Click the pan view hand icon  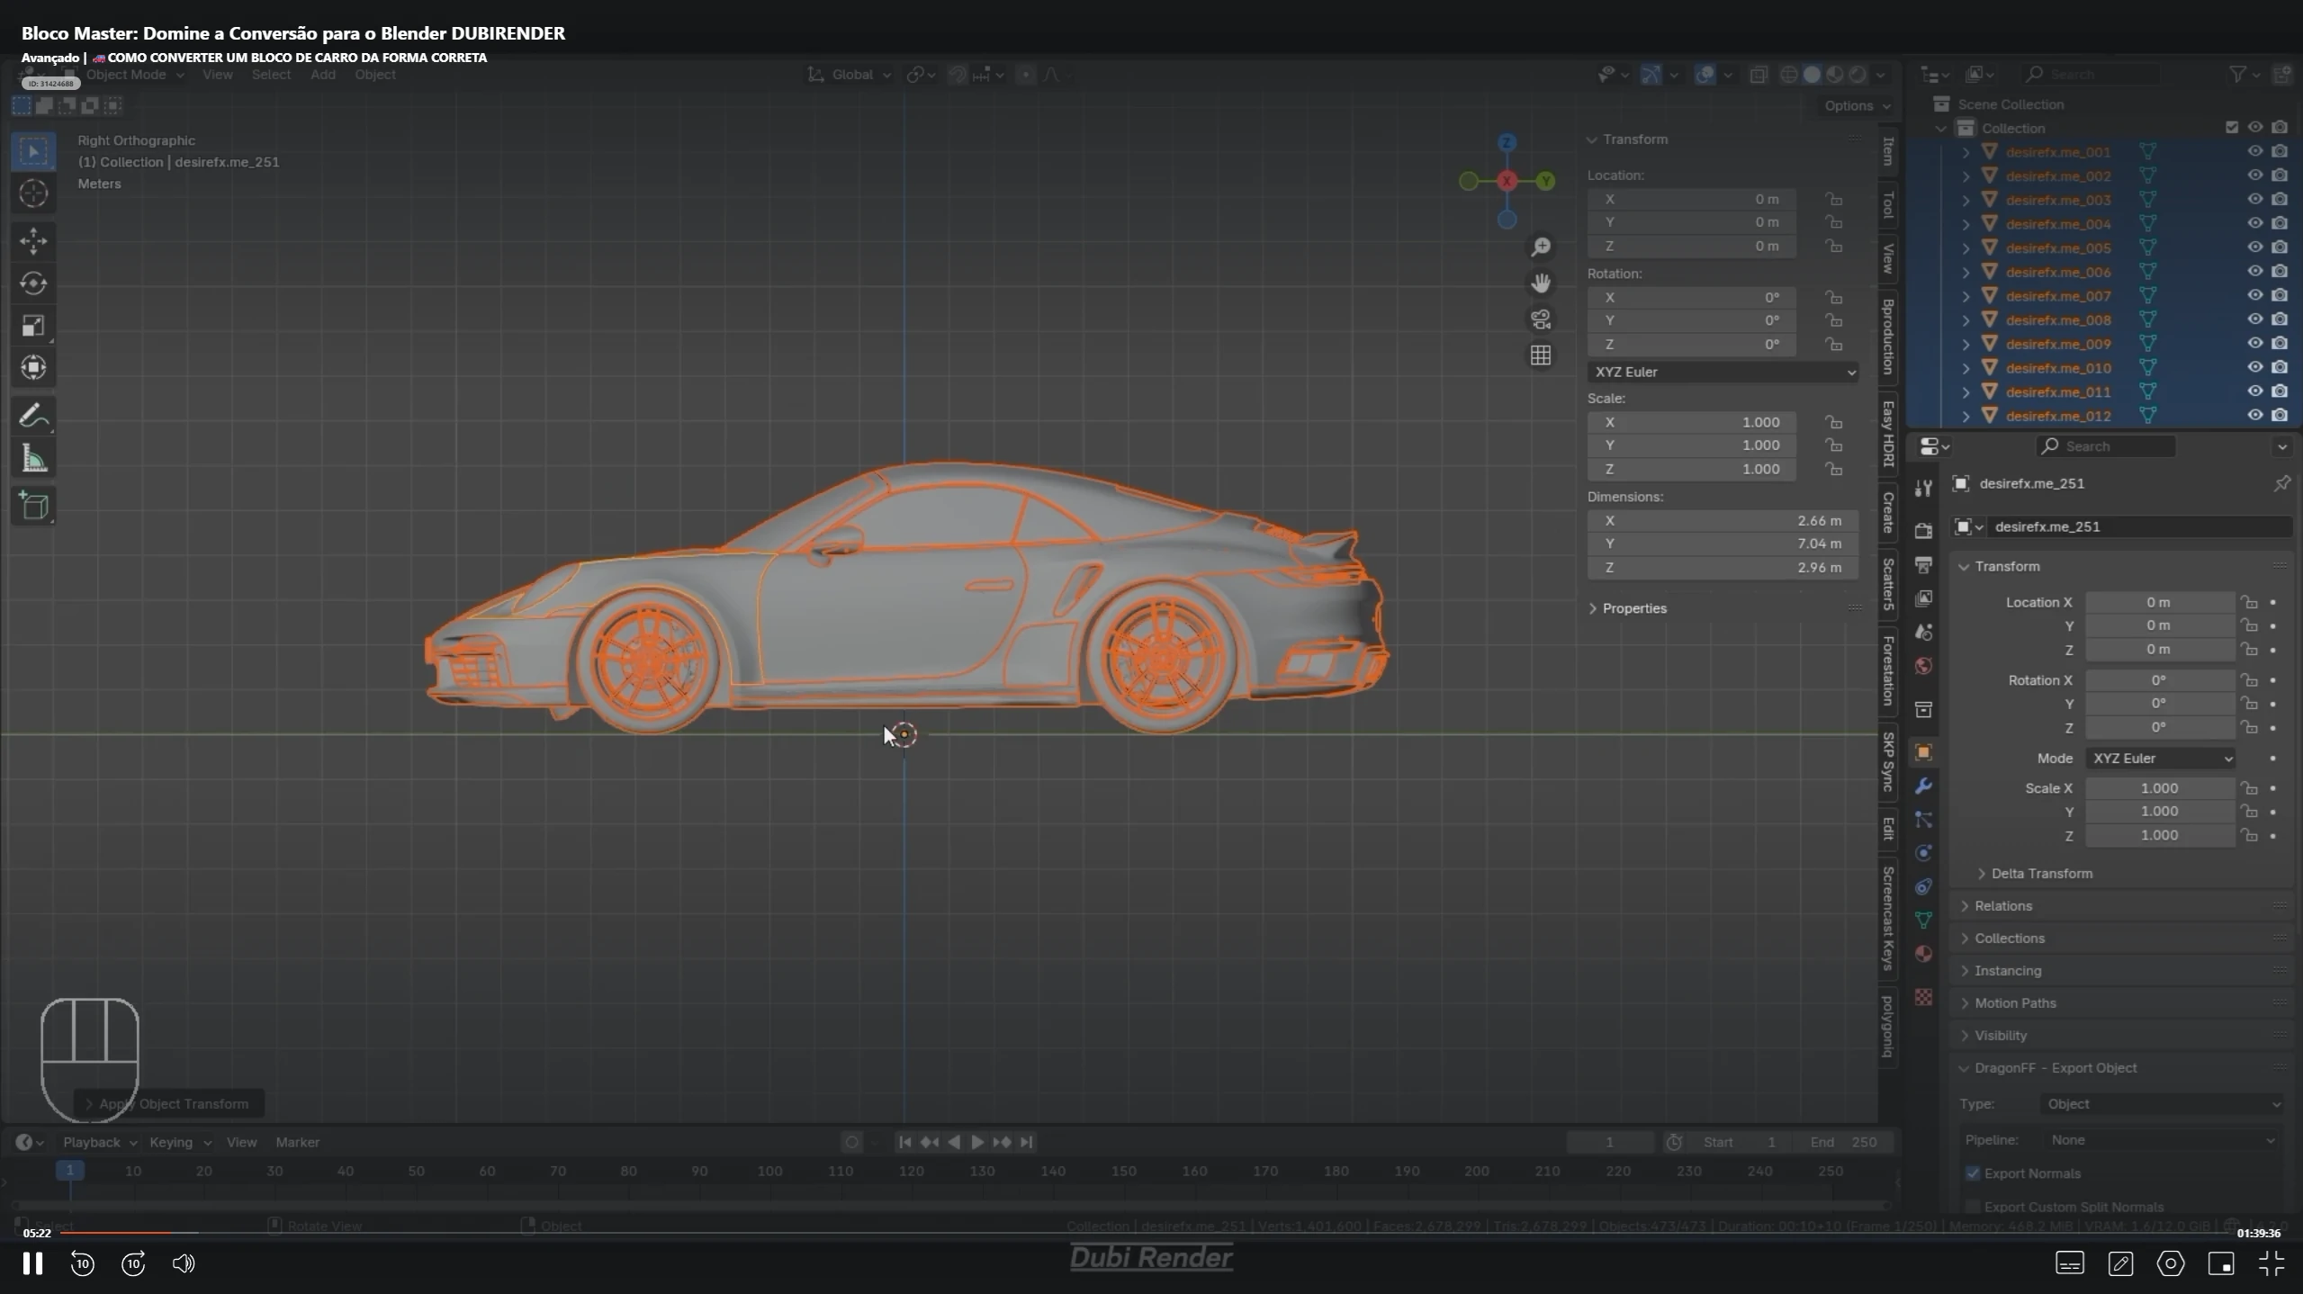coord(1541,283)
